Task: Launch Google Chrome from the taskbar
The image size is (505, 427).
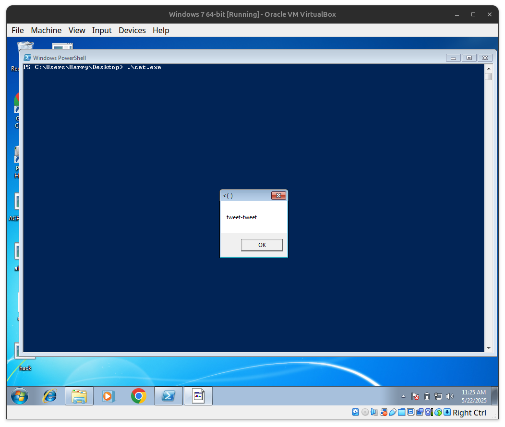Action: tap(138, 396)
